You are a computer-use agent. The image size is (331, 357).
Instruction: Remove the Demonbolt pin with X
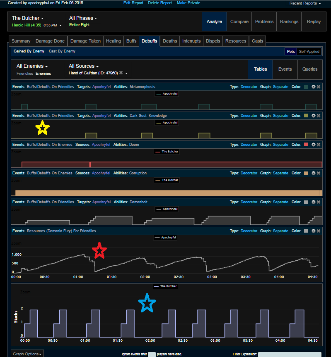pos(319,202)
